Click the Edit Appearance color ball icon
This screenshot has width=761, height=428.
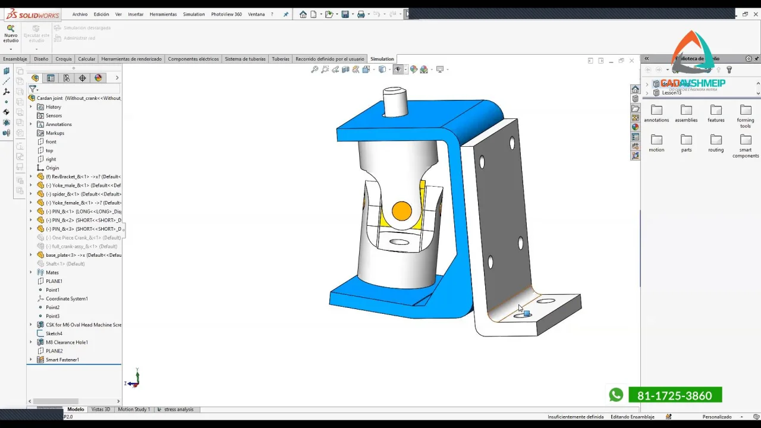point(414,70)
